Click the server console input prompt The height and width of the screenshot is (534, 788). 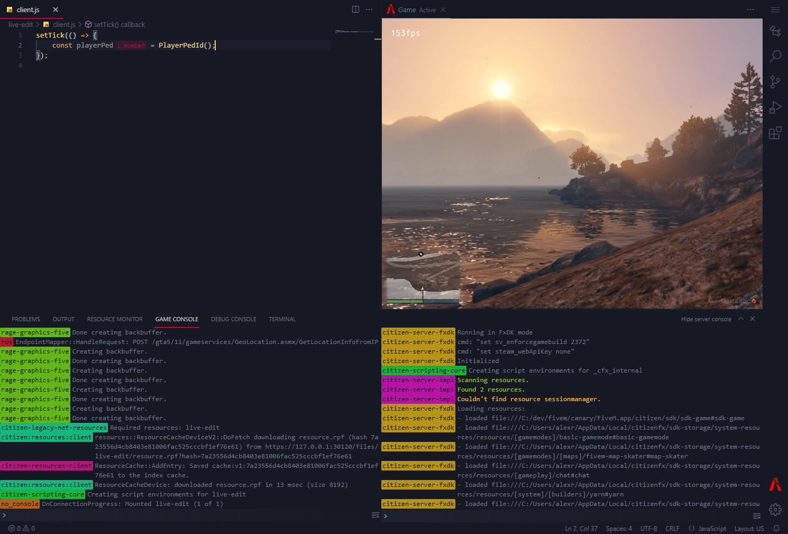386,515
